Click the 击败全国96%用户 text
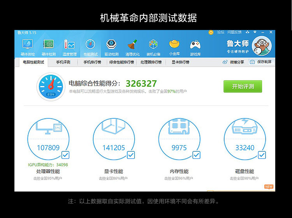The width and height of the screenshot is (292, 218). pos(179,178)
